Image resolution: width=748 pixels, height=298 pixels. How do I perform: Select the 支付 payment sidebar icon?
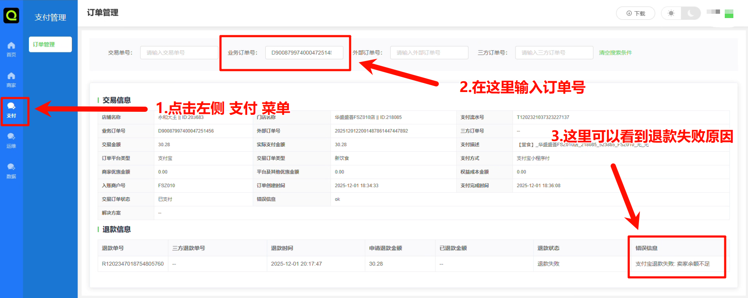[11, 110]
